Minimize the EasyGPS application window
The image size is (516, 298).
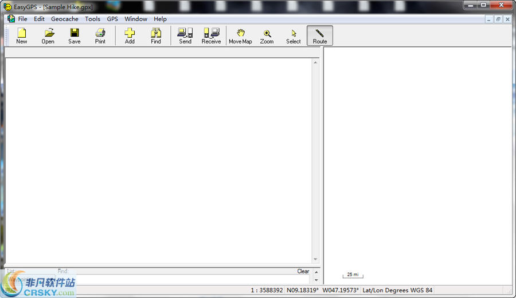[471, 5]
